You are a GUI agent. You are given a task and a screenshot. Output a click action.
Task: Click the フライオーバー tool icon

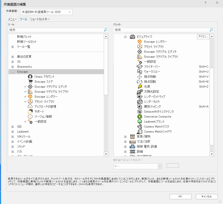pos(140,67)
